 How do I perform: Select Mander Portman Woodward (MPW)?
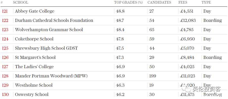point(51,76)
